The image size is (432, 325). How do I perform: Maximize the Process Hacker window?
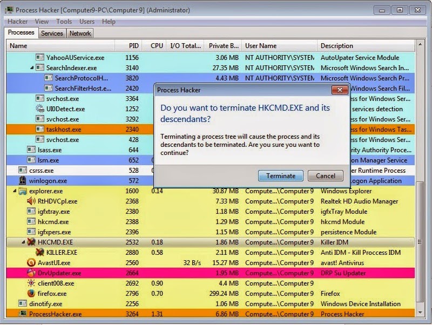400,10
